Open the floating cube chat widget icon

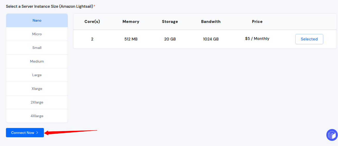click(x=332, y=135)
